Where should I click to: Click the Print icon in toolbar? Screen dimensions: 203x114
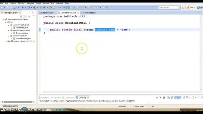tap(14, 8)
